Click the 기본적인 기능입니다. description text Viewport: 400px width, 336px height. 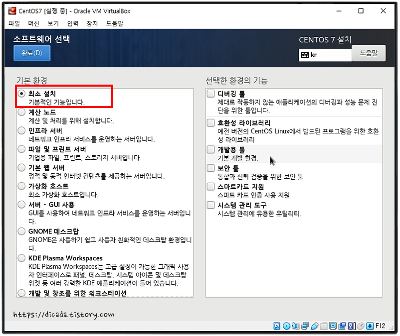click(x=56, y=102)
